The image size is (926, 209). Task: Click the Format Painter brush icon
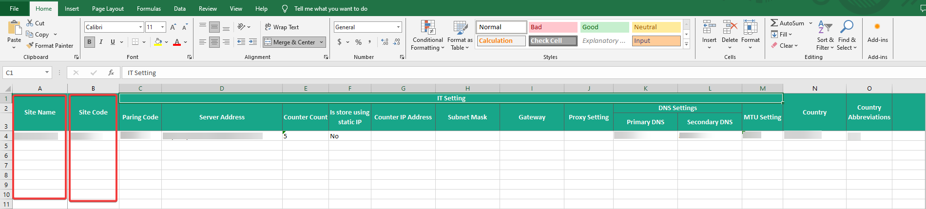click(x=30, y=45)
